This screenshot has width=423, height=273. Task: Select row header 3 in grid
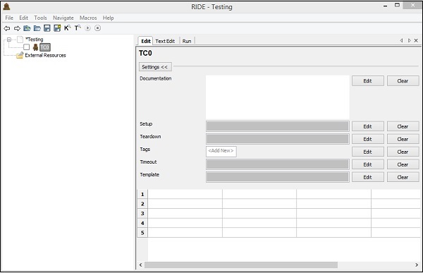(x=142, y=213)
